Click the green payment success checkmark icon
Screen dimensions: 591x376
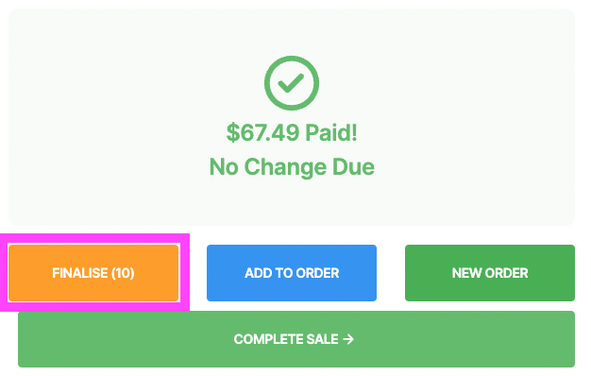pyautogui.click(x=292, y=83)
